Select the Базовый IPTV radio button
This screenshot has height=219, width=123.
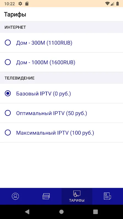click(x=8, y=93)
